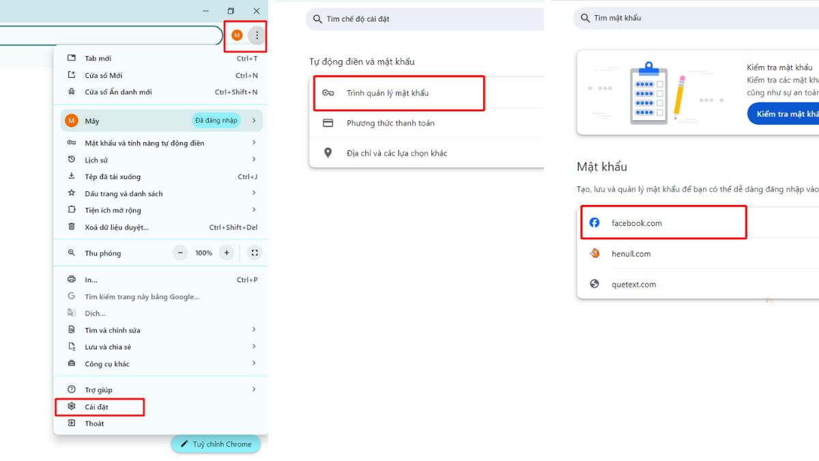Image resolution: width=819 pixels, height=461 pixels.
Task: Open Cài đặt from the menu
Action: click(97, 407)
